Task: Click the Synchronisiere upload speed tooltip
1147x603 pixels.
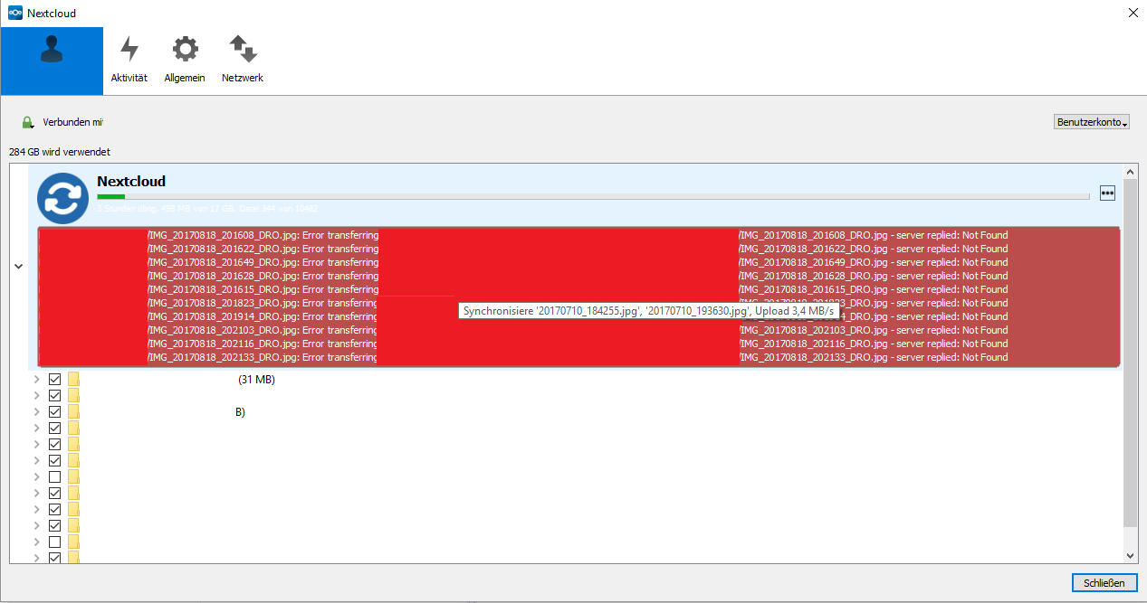Action: [649, 310]
